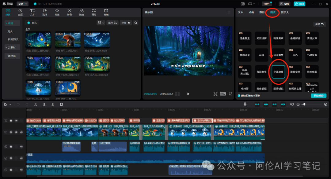Select the 媒体 media panel icon
Screen dimensions: 331x179
click(x=8, y=12)
